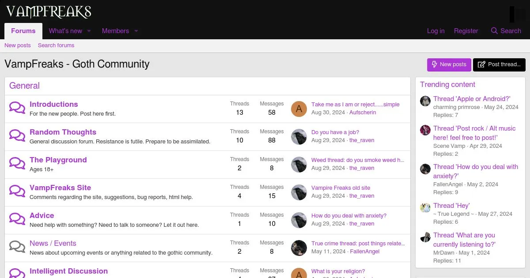Open the_raven avatar in Random Thoughts row
The width and height of the screenshot is (530, 278).
click(299, 137)
